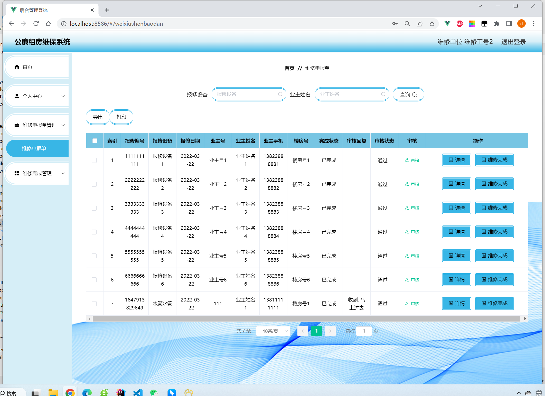Check the checkbox for row 7
Image resolution: width=545 pixels, height=396 pixels.
click(94, 304)
